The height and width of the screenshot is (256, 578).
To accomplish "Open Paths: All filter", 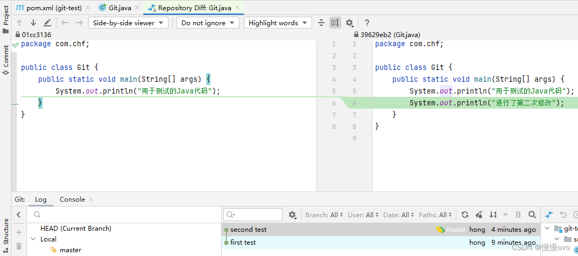I will pyautogui.click(x=435, y=215).
